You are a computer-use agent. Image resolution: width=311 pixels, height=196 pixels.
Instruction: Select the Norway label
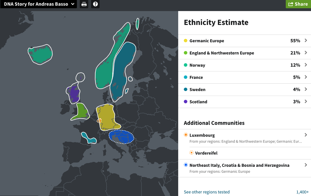[197, 65]
